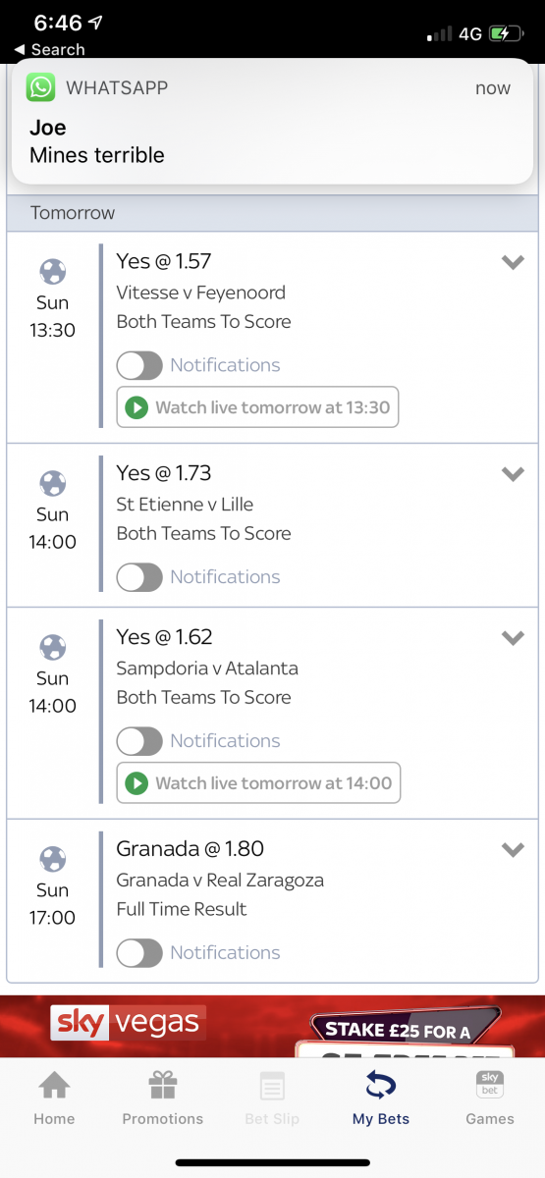Go to the Promotions tab label
Viewport: 545px width, 1178px height.
coord(163,1119)
